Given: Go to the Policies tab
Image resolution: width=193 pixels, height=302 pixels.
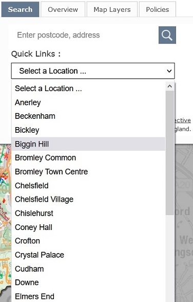Looking at the screenshot, I should click(158, 9).
